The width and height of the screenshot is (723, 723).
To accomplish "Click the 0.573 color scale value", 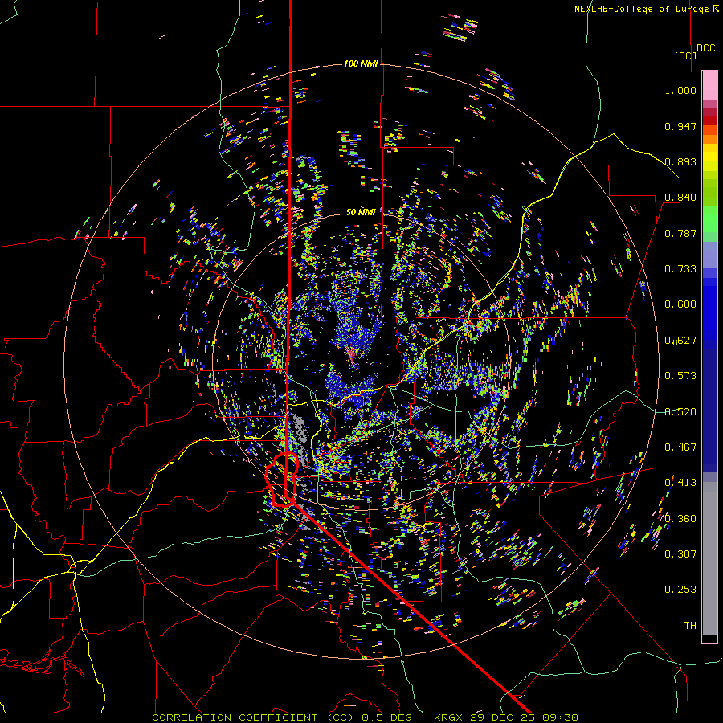I will 680,376.
